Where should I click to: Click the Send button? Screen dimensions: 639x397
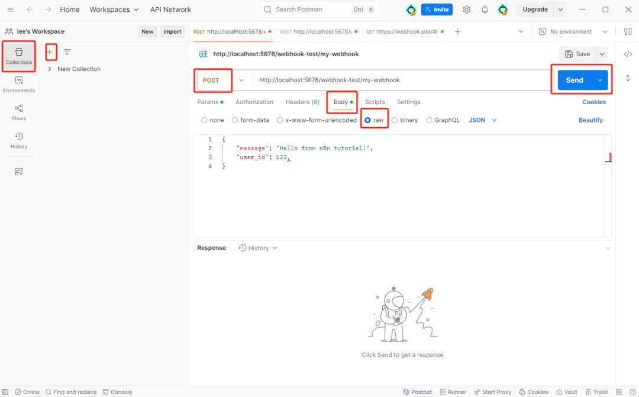[x=575, y=80]
